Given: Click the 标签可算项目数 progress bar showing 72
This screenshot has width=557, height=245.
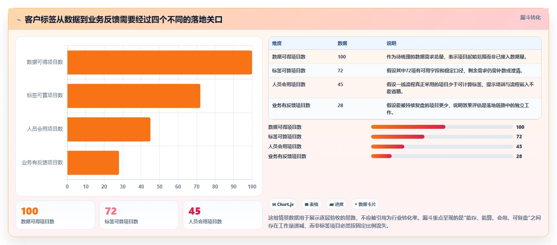Looking at the screenshot, I should 442,137.
